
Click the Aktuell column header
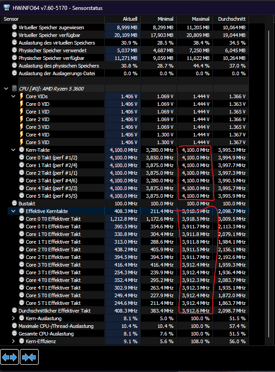click(123, 19)
